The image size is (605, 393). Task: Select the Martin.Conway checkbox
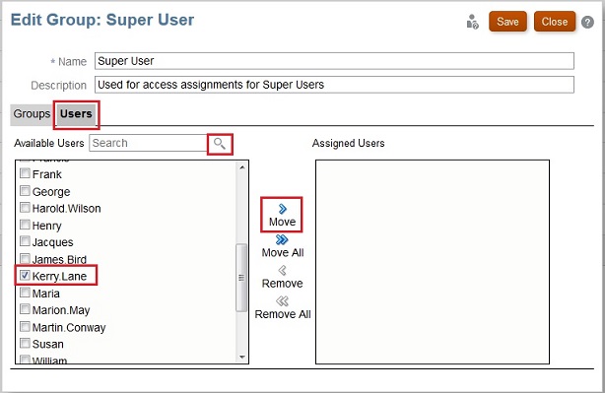click(25, 327)
